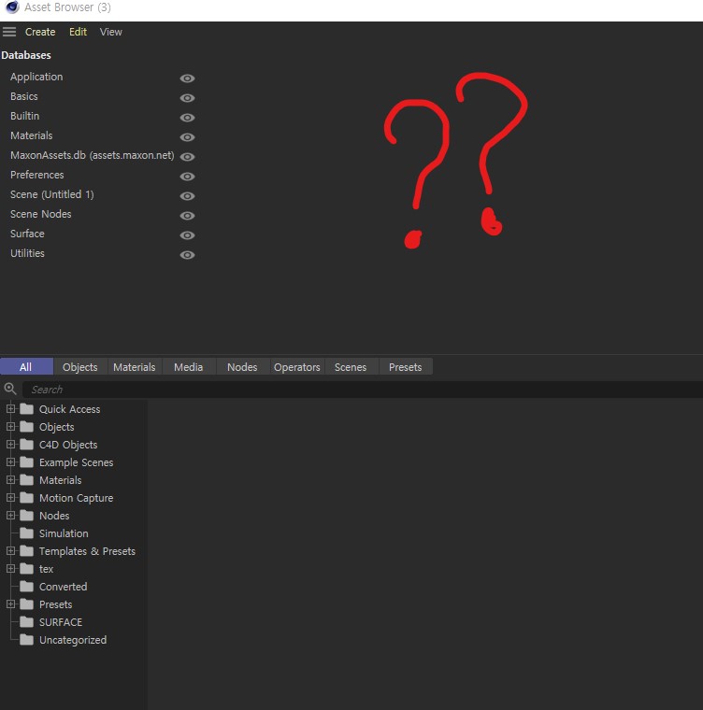Open the hamburger menu icon
Image resolution: width=703 pixels, height=710 pixels.
(x=9, y=32)
